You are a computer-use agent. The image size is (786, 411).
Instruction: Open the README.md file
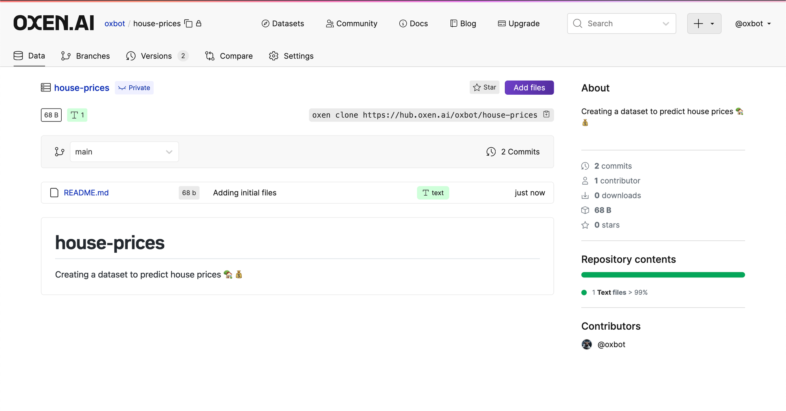point(86,193)
